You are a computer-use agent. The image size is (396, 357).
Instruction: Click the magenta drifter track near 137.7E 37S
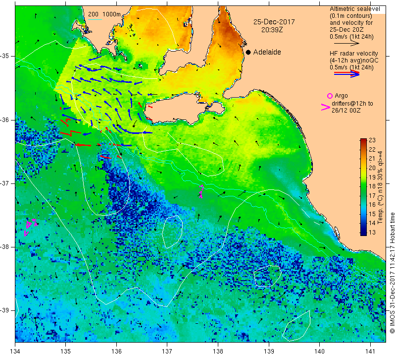[x=201, y=191]
